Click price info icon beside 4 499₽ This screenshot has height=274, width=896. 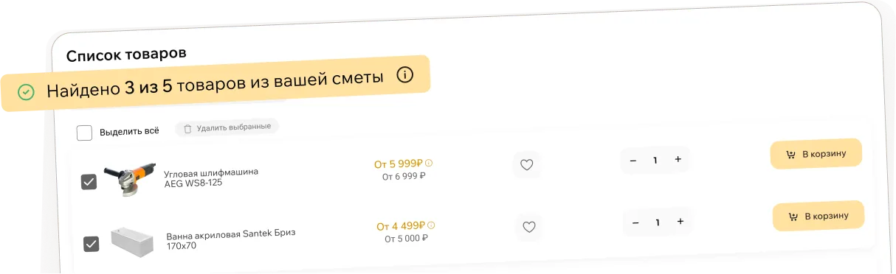pos(431,225)
